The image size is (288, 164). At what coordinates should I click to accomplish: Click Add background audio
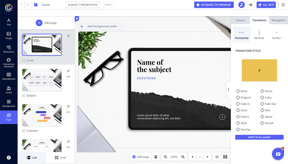point(100,26)
